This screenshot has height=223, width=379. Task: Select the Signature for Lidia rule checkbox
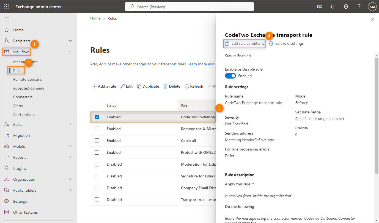click(97, 176)
